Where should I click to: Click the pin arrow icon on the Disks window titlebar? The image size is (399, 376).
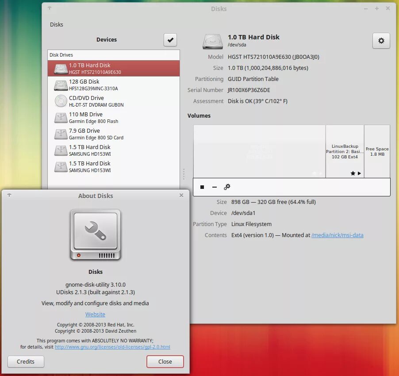tap(50, 8)
